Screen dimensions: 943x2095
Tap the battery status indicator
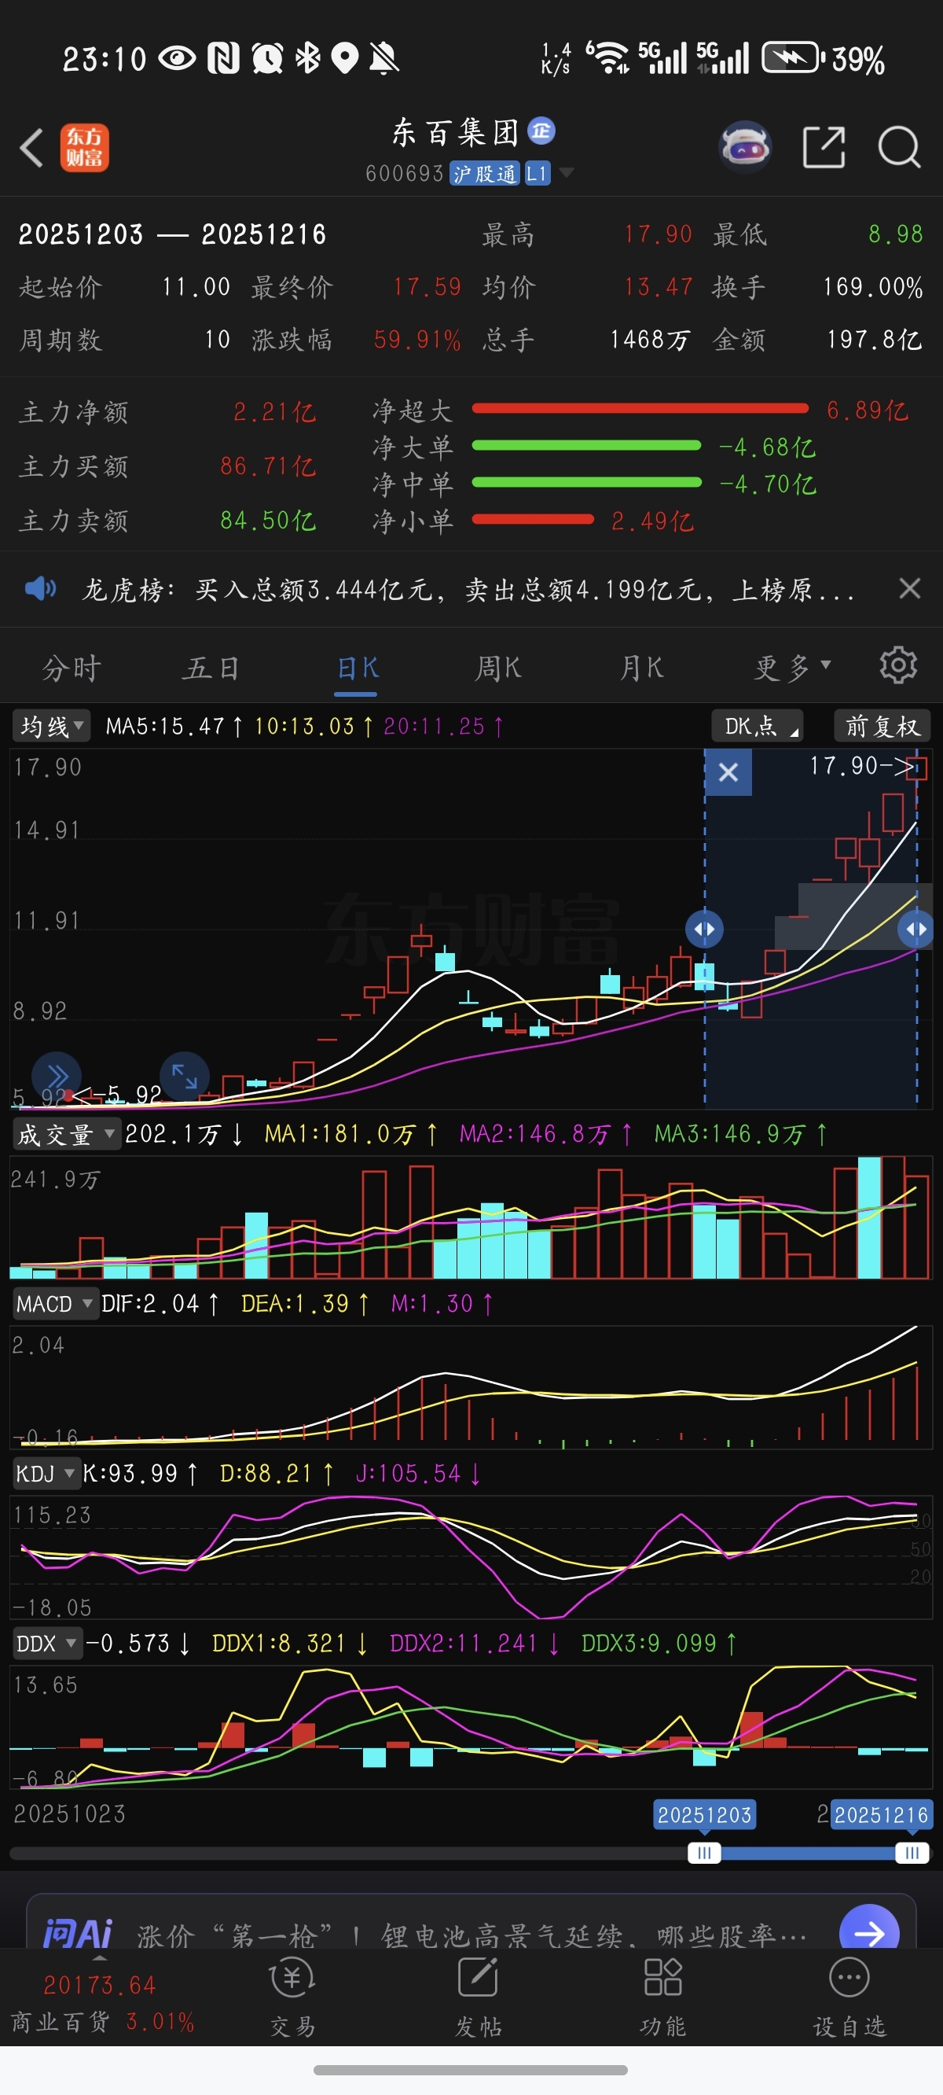point(823,58)
